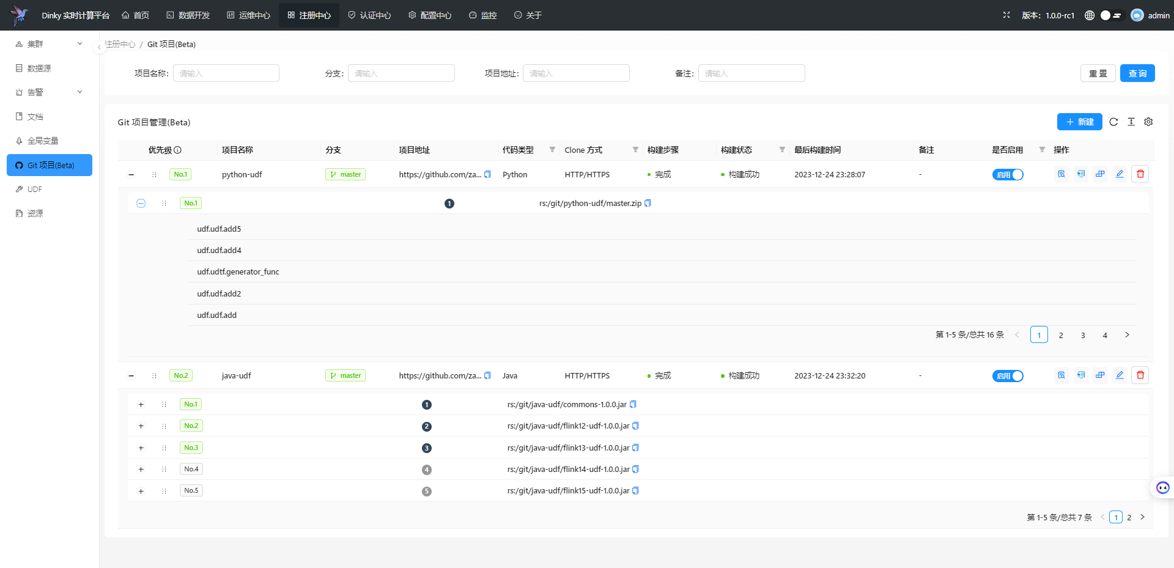Screen dimensions: 1174x568
Task: Select UDF in sidebar
Action: (50, 189)
